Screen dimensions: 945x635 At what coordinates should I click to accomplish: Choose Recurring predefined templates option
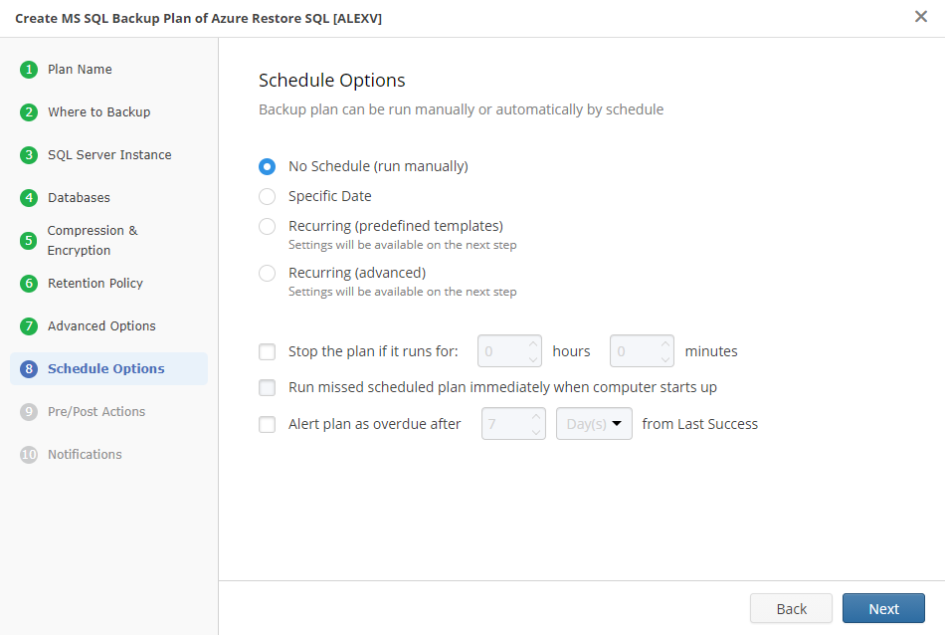tap(266, 226)
